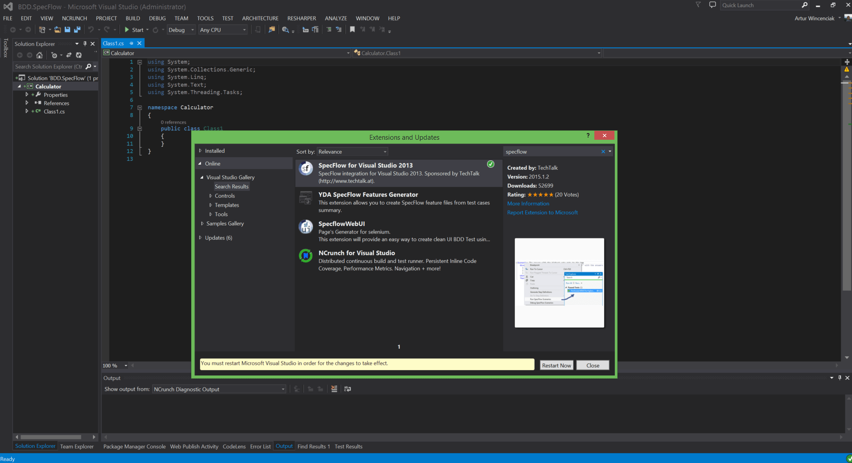The height and width of the screenshot is (463, 852).
Task: Click the Home icon in Solution Explorer
Action: [39, 55]
